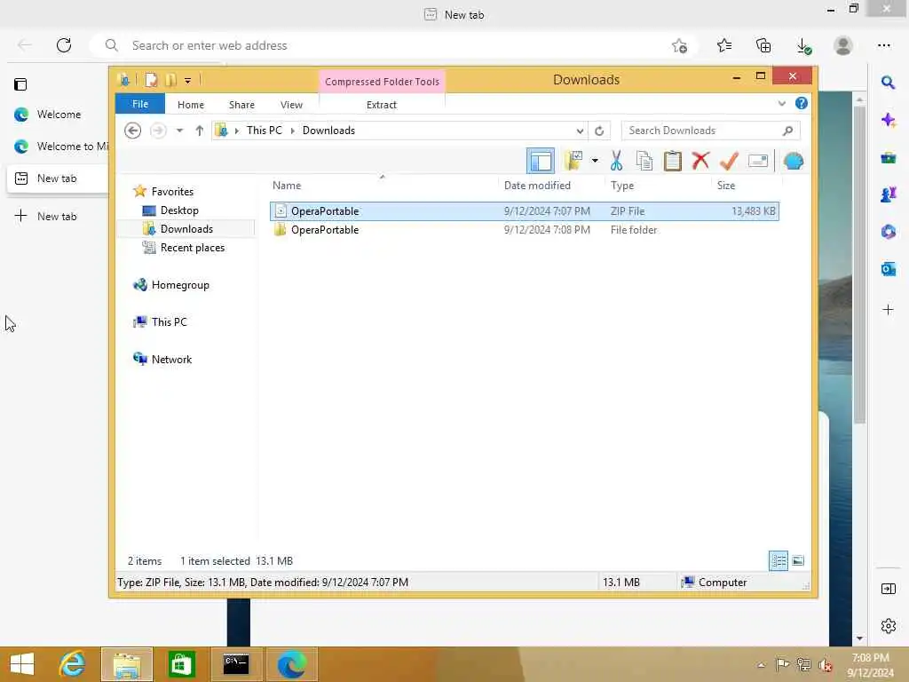Screen dimensions: 909x682
Task: Switch to the Welcome tab in Edge
Action: [x=57, y=115]
